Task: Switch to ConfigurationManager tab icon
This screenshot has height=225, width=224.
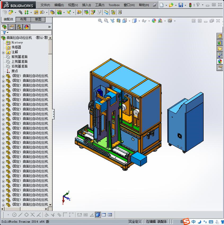Action: (x=19, y=27)
